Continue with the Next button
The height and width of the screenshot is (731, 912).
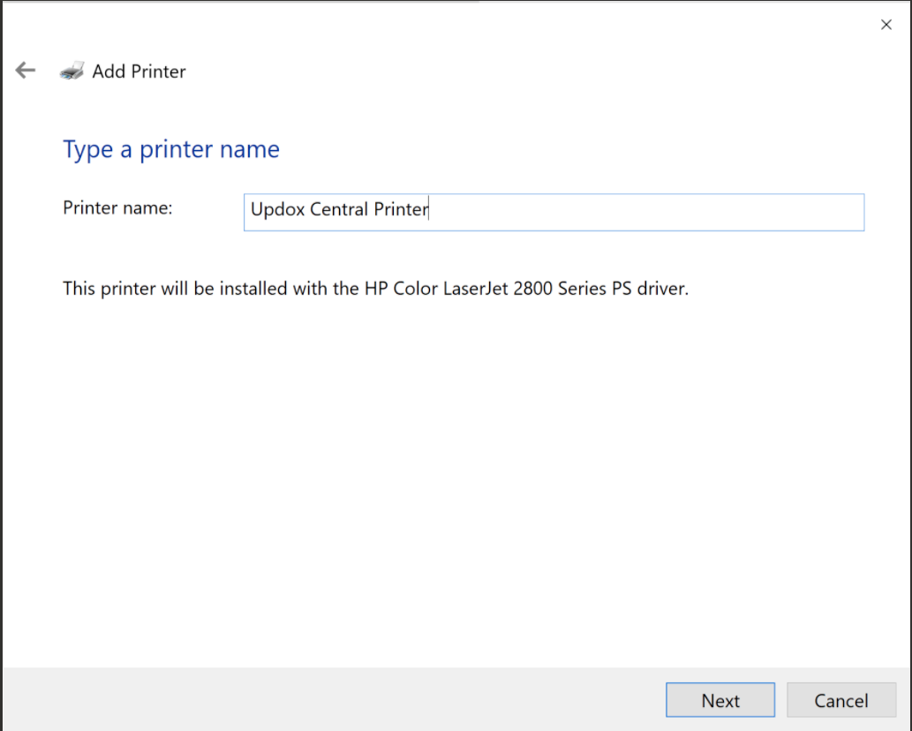pyautogui.click(x=720, y=699)
